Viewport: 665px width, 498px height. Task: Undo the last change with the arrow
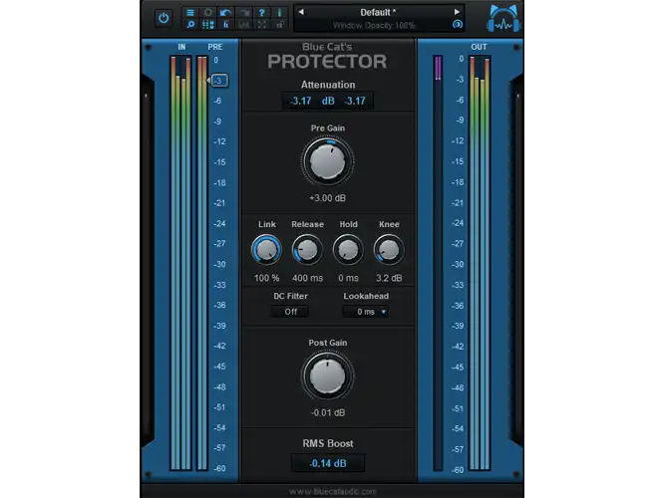(x=225, y=12)
